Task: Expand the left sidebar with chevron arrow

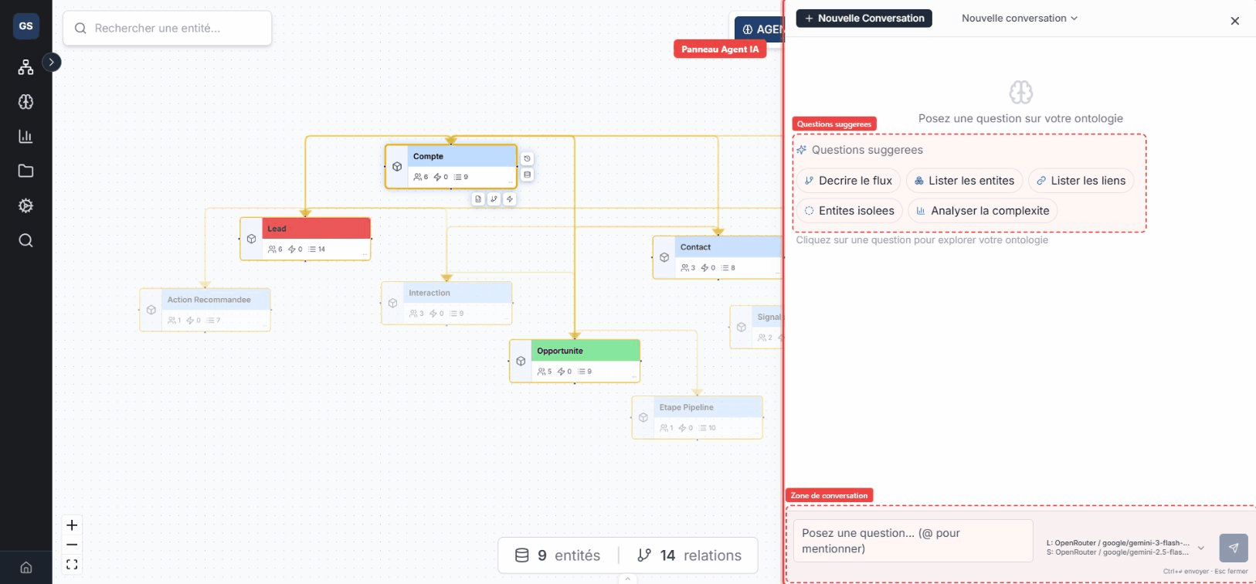Action: 51,62
